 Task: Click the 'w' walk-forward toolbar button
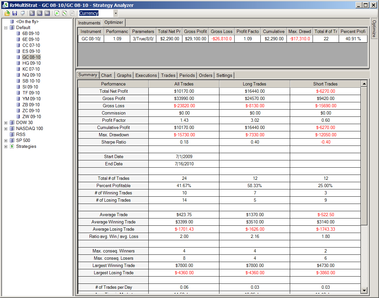pos(47,13)
